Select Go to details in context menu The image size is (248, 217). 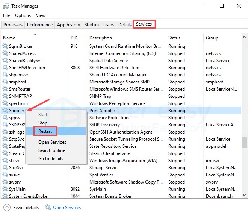tap(51, 159)
